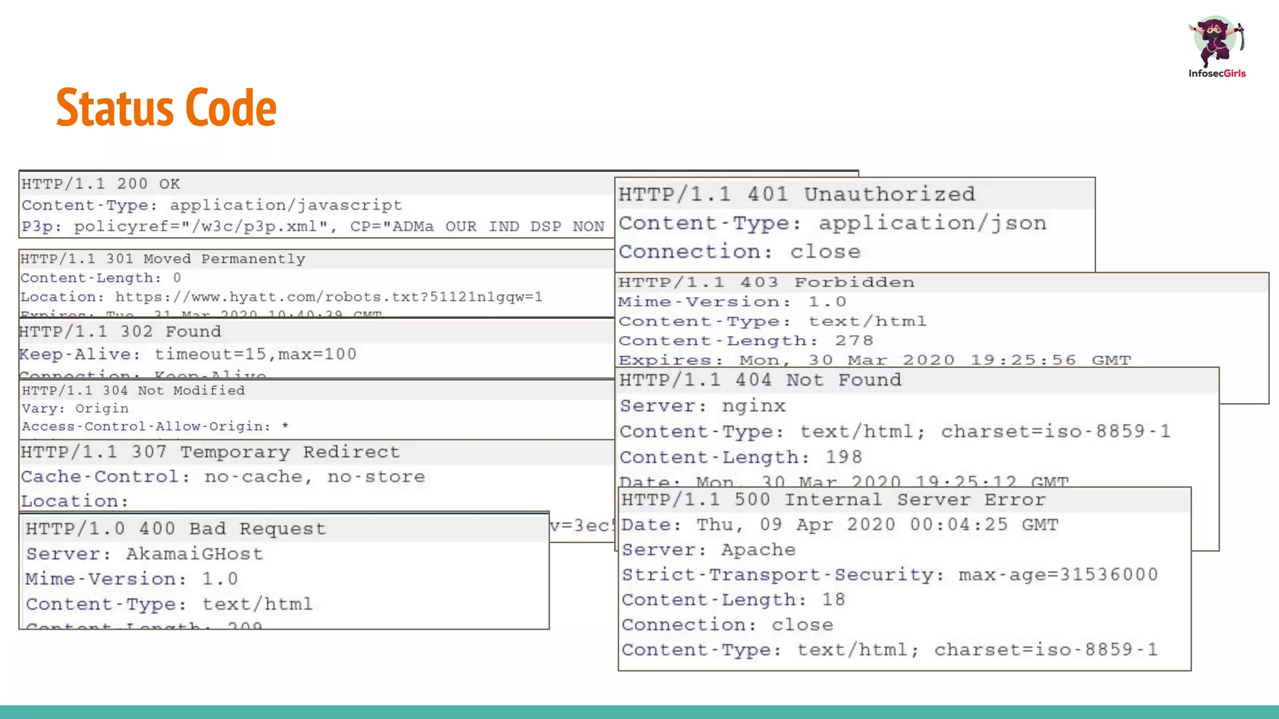This screenshot has height=719, width=1279.
Task: Click the 307 Temporary Redirect status line
Action: pos(210,452)
